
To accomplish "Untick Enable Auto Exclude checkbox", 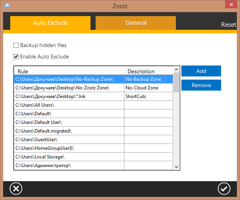I will (x=16, y=56).
